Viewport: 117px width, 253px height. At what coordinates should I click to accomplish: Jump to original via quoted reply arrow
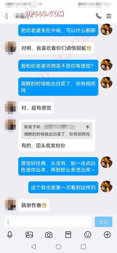87,127
